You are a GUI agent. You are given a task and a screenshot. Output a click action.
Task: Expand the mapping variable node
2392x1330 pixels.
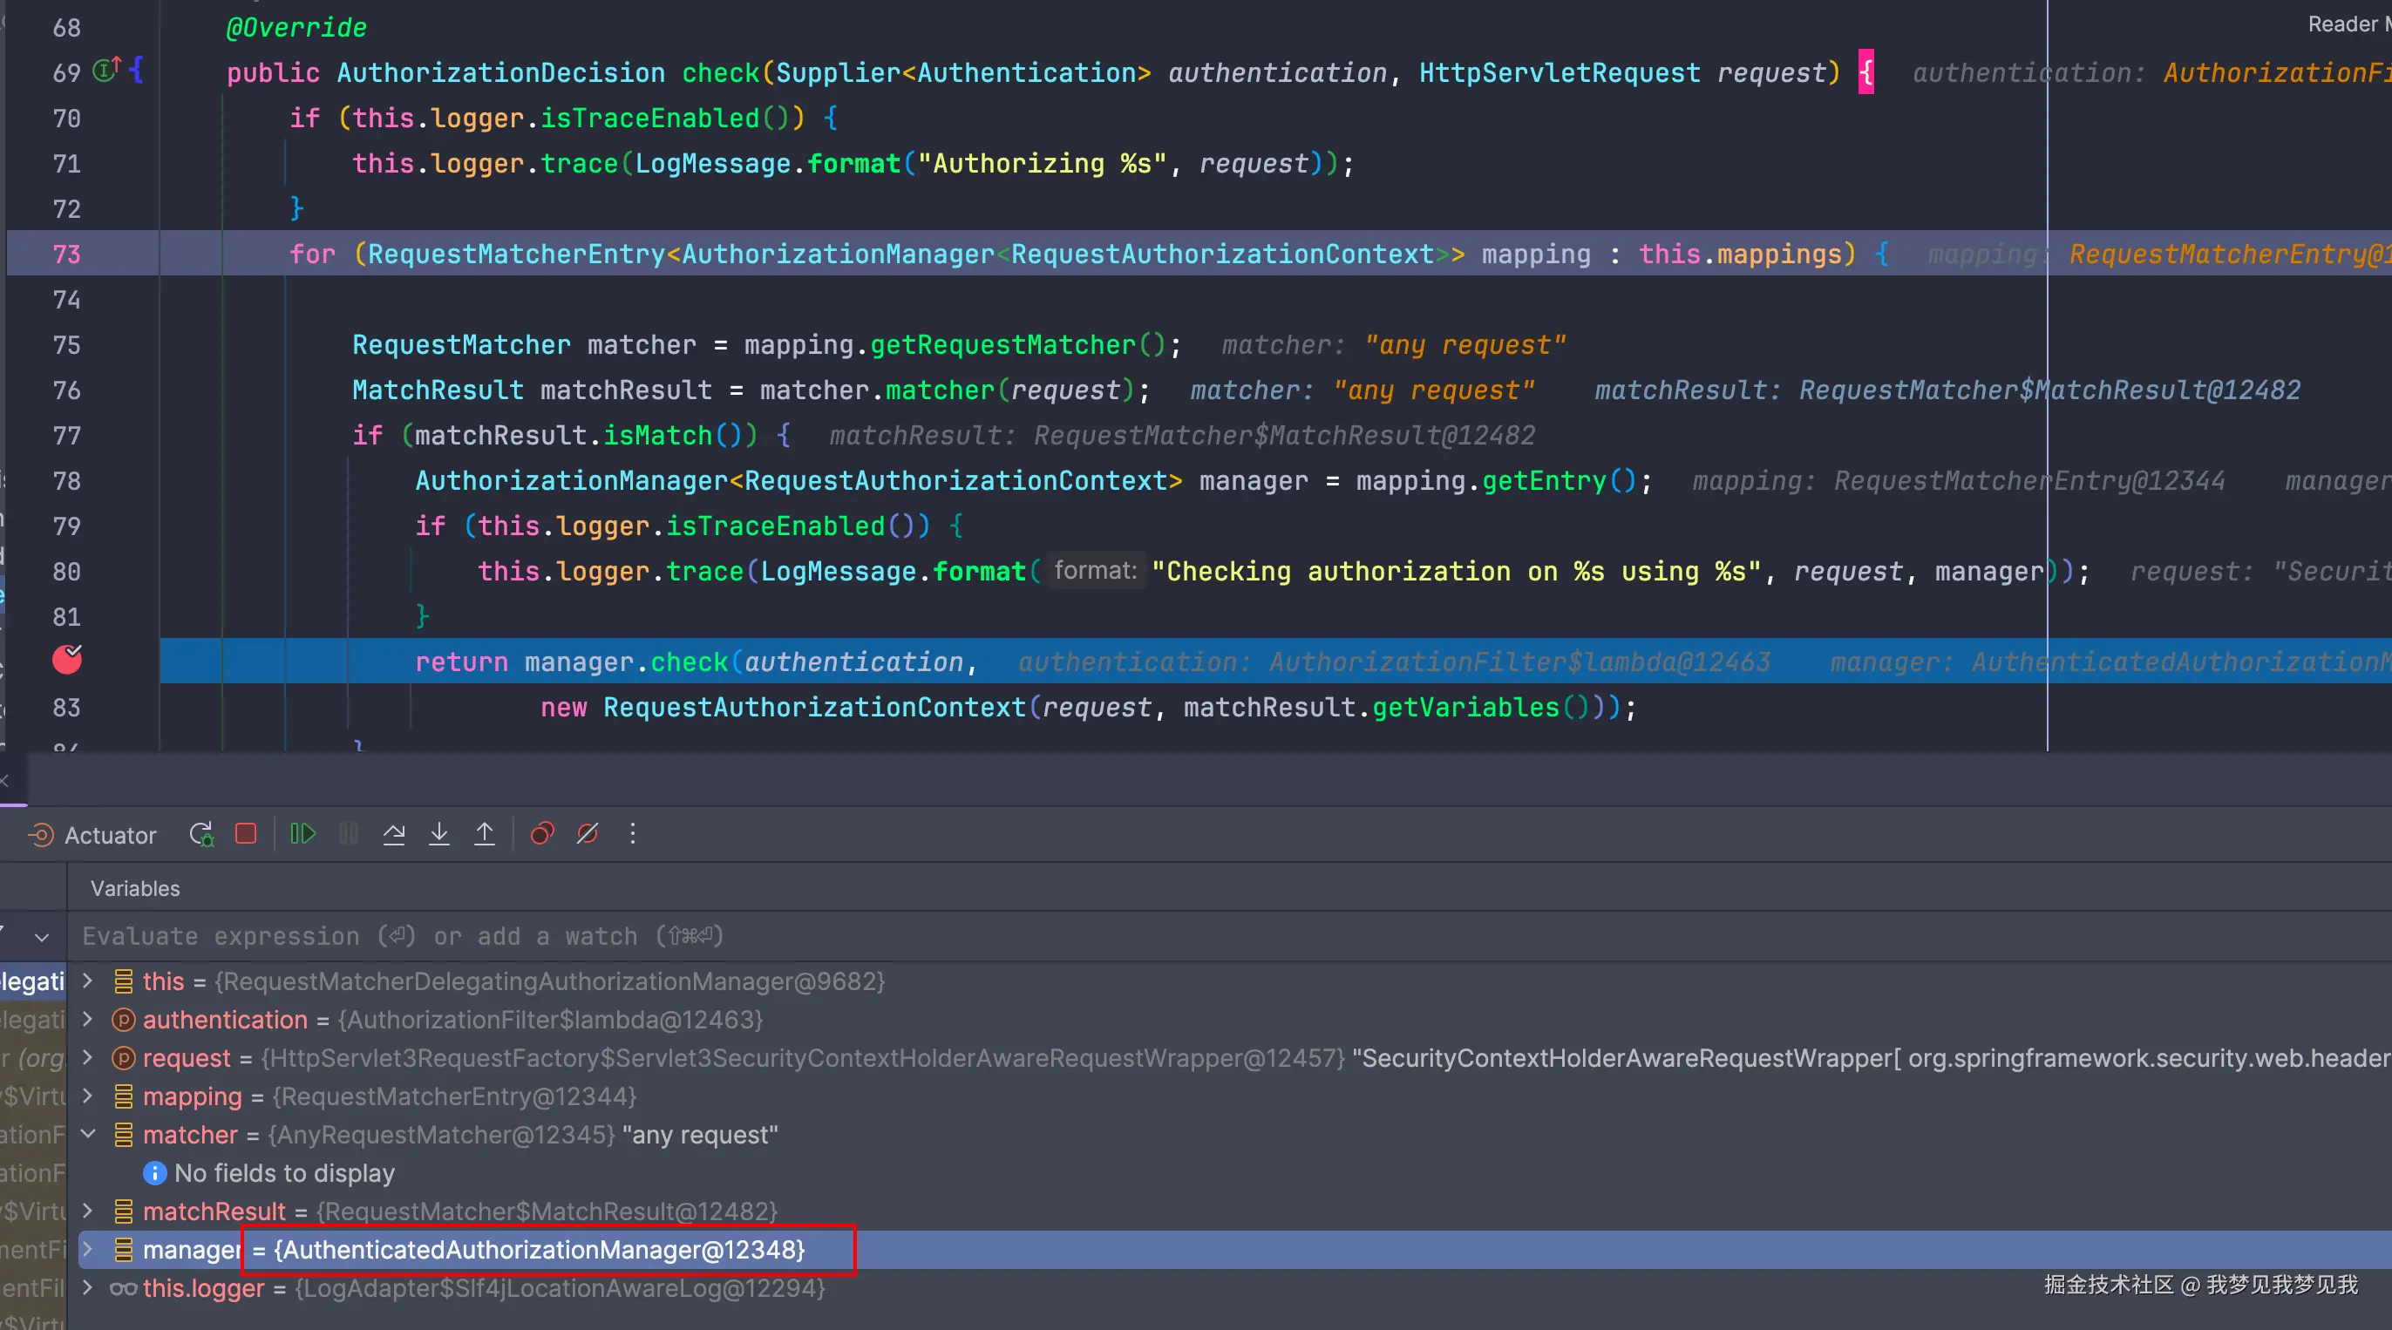(x=87, y=1096)
